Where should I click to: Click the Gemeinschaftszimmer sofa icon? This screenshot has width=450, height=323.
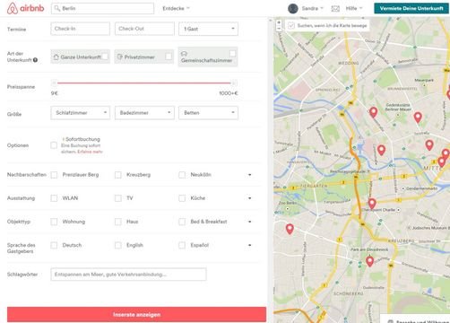pos(184,54)
